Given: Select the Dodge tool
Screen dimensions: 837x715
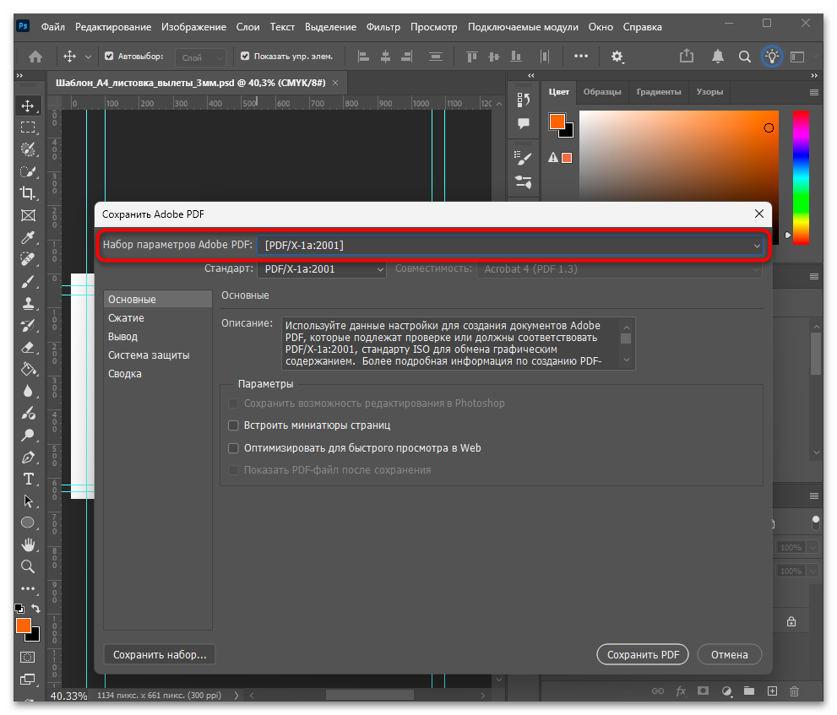Looking at the screenshot, I should pyautogui.click(x=28, y=436).
